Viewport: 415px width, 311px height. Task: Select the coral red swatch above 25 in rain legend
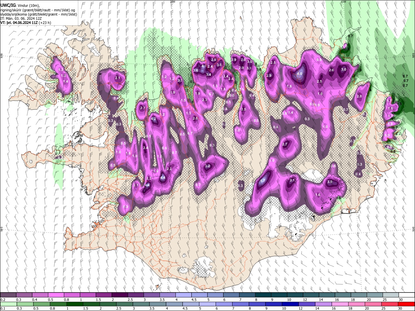click(390, 304)
